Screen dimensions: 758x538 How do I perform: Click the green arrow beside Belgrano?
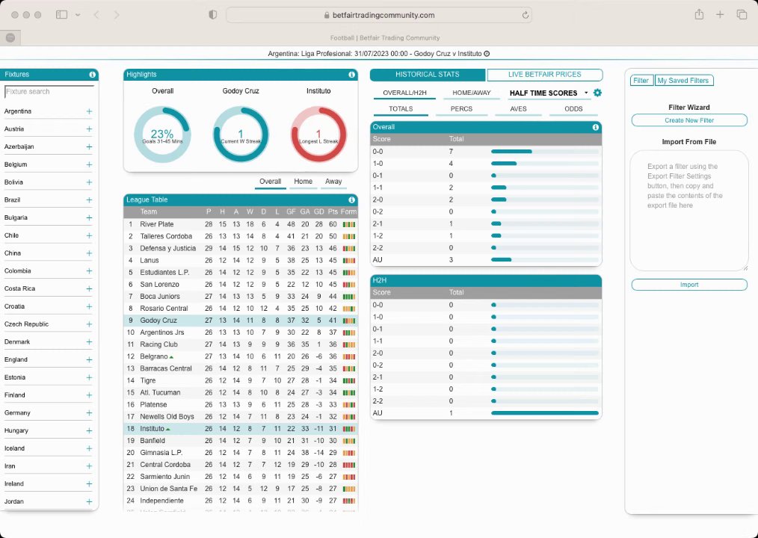[172, 357]
